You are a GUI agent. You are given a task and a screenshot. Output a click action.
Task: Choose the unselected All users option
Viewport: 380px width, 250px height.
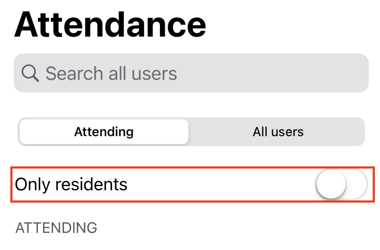coord(278,131)
